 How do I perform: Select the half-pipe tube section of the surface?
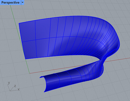pyautogui.click(x=65, y=79)
